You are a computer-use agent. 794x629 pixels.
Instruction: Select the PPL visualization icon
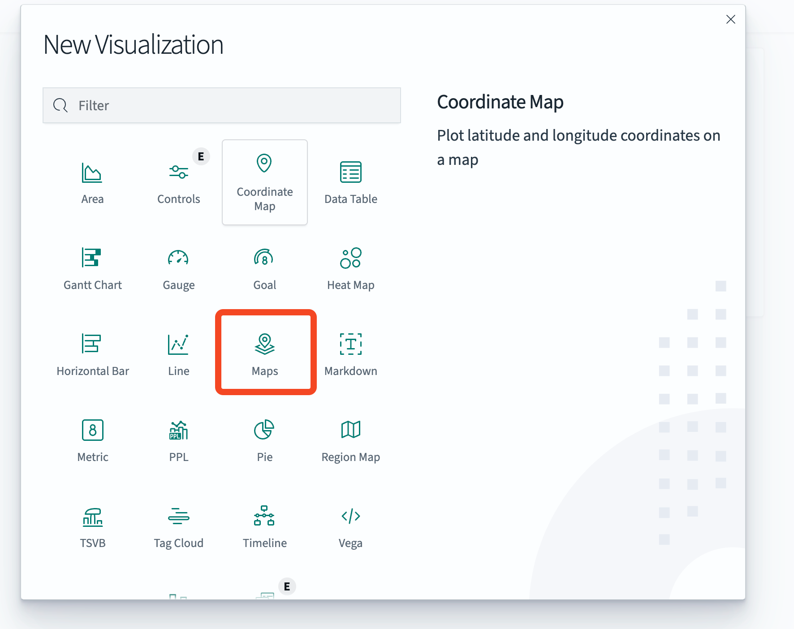(178, 430)
